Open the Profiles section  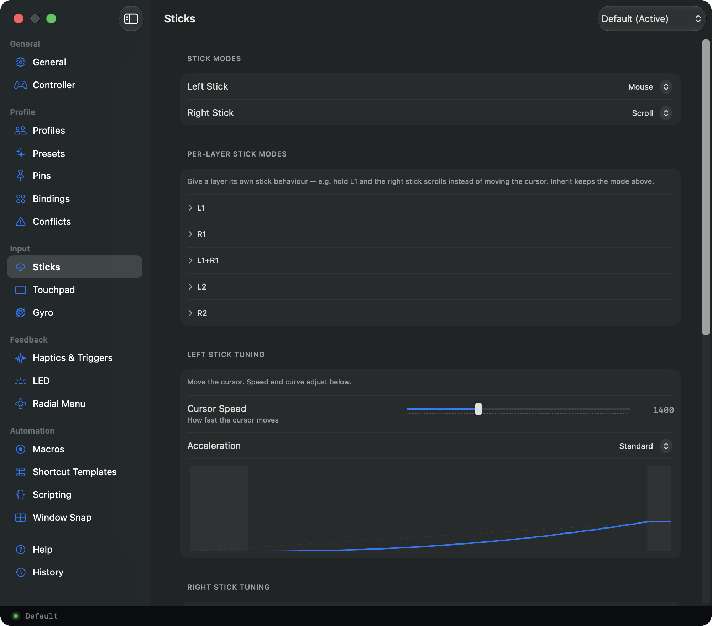(x=75, y=131)
